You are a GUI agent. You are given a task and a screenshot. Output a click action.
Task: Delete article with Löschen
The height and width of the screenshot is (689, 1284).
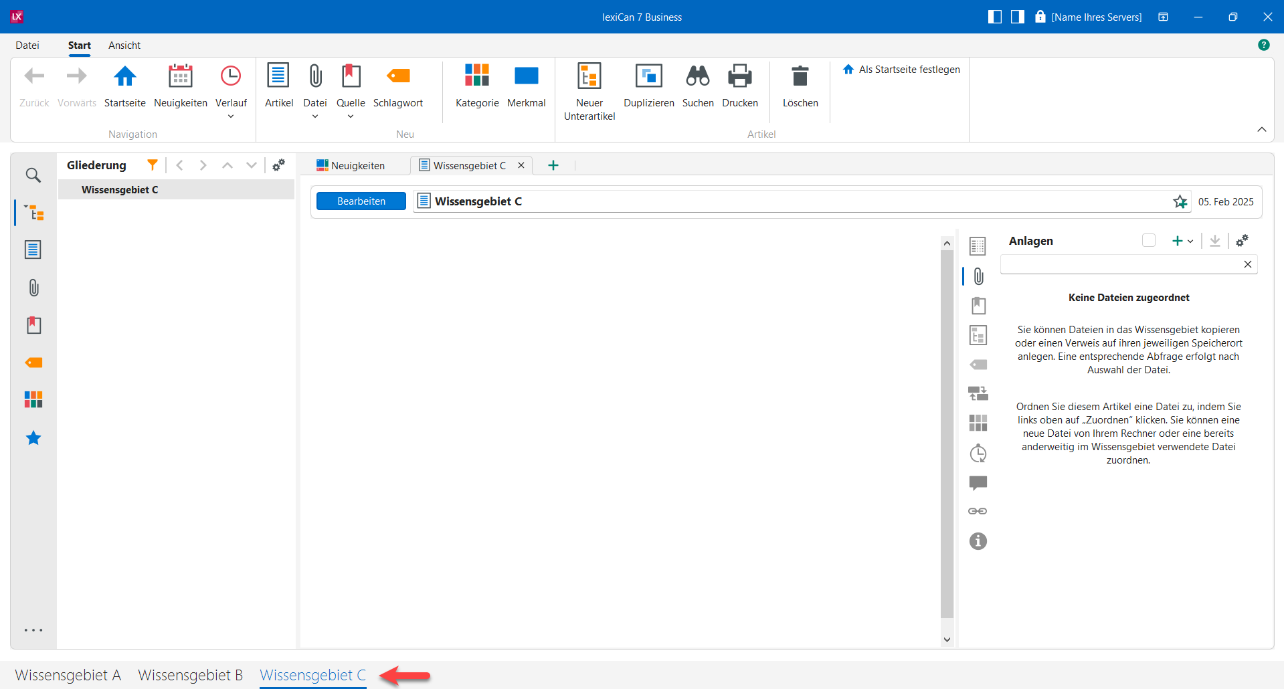800,77
